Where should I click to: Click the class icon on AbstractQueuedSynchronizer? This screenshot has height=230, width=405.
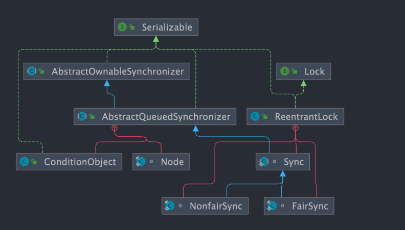coord(82,117)
